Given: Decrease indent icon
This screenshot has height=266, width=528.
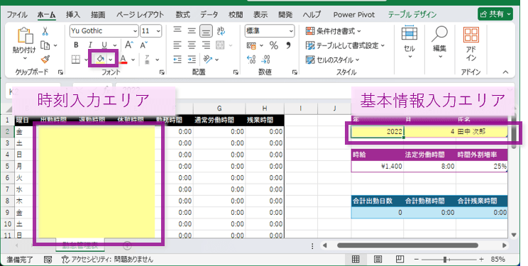Looking at the screenshot, I should (x=177, y=60).
